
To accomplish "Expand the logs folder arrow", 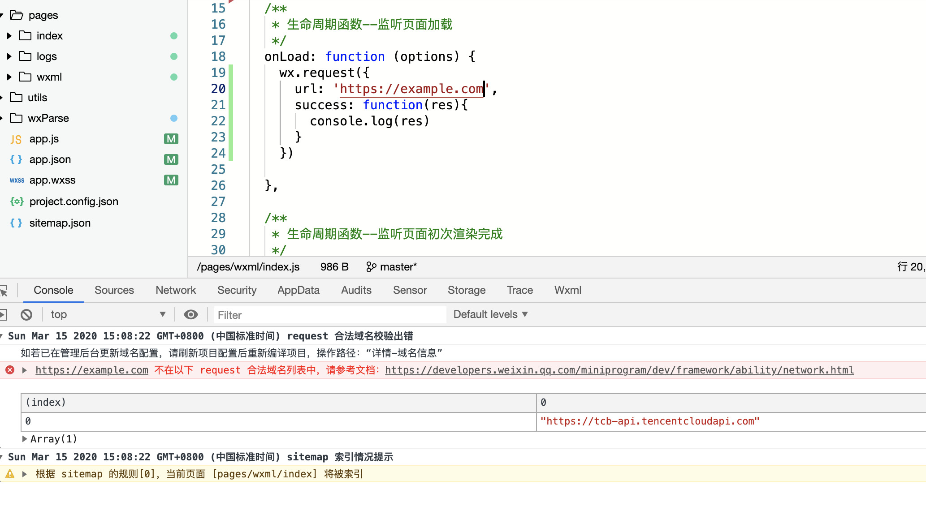I will click(9, 56).
